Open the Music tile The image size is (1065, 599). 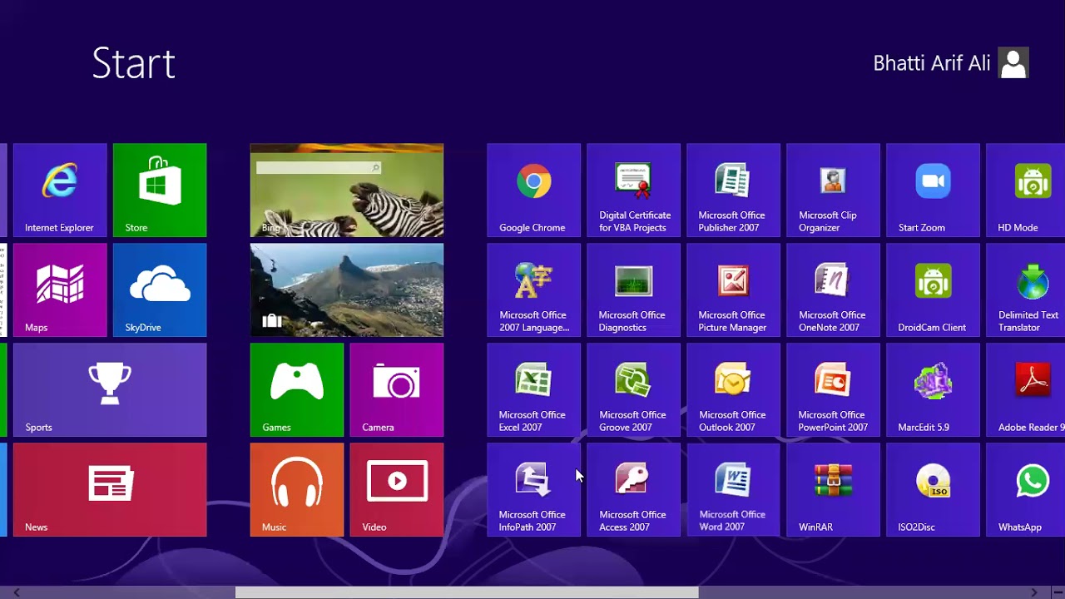[x=297, y=490]
